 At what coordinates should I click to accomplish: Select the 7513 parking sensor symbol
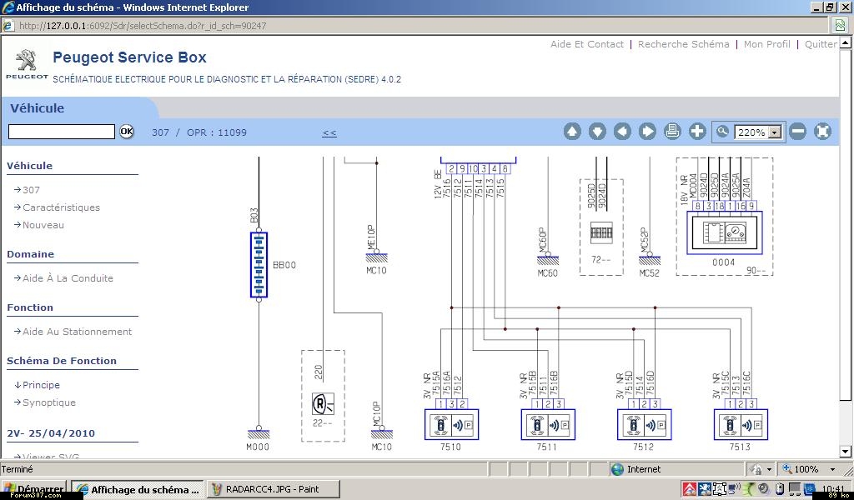[741, 425]
